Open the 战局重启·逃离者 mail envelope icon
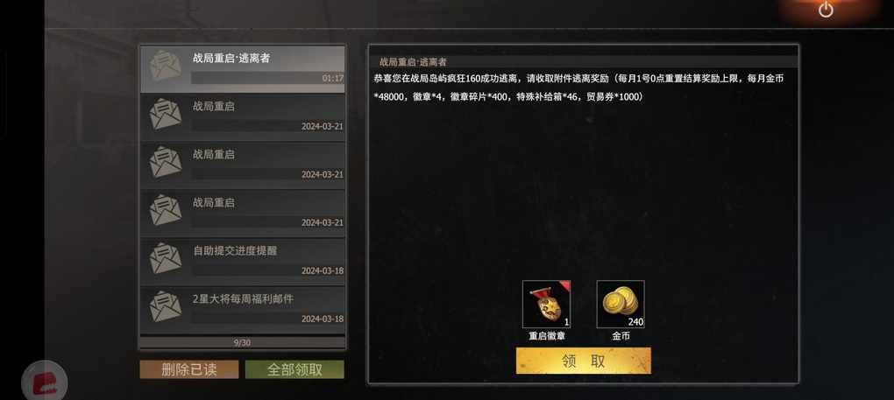894x400 pixels. [x=166, y=66]
